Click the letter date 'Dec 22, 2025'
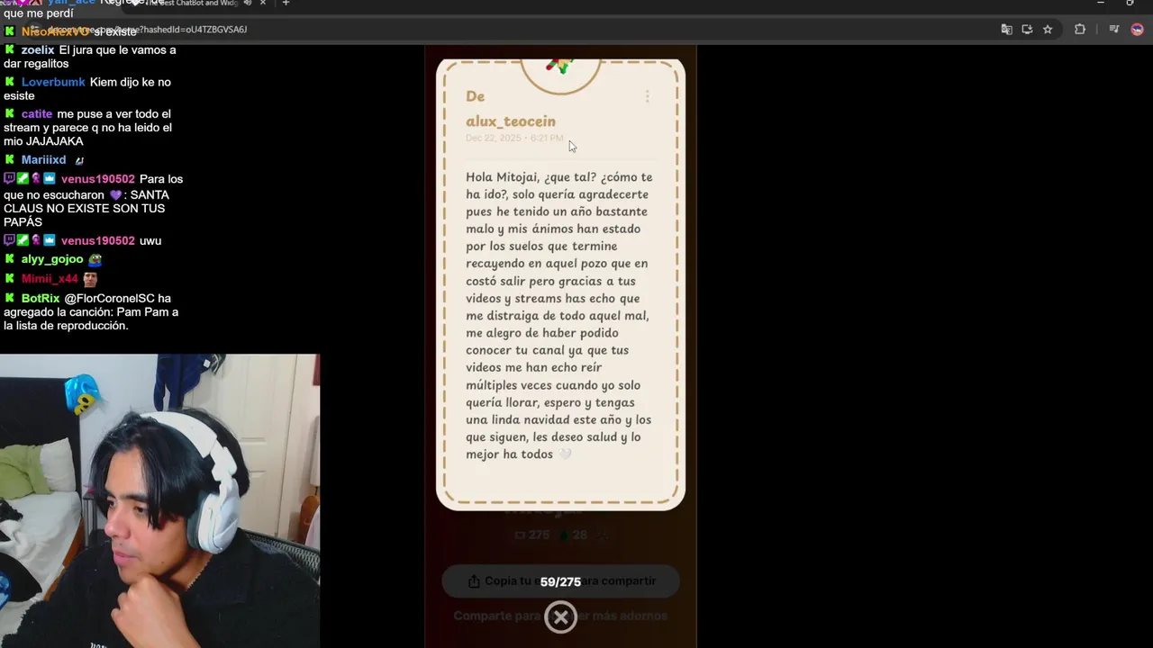1153x648 pixels. click(494, 139)
